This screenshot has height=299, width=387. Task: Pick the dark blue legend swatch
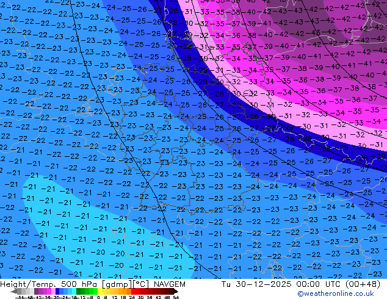pos(57,291)
